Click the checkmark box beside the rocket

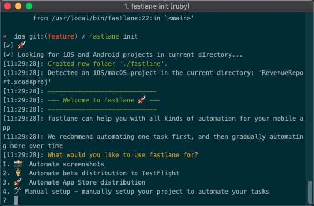point(8,46)
